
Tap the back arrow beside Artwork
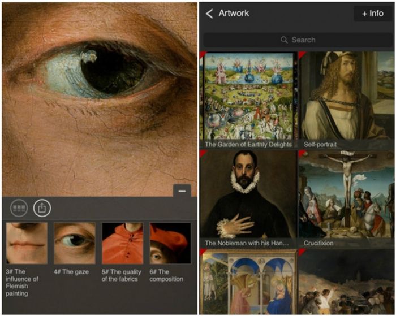click(209, 14)
